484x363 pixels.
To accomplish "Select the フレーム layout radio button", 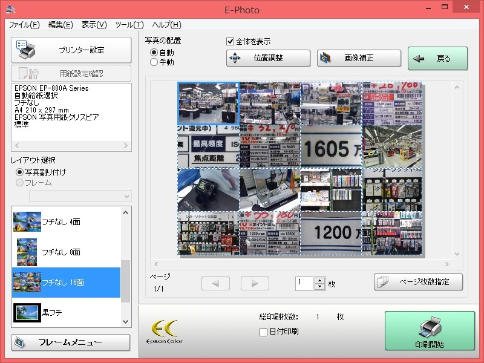I will (x=19, y=183).
